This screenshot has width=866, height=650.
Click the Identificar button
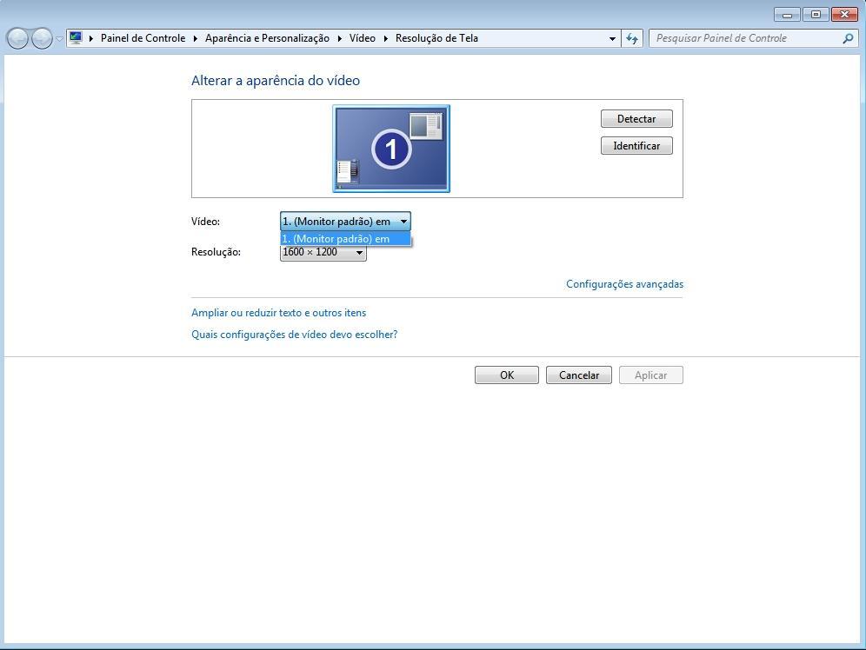[636, 146]
